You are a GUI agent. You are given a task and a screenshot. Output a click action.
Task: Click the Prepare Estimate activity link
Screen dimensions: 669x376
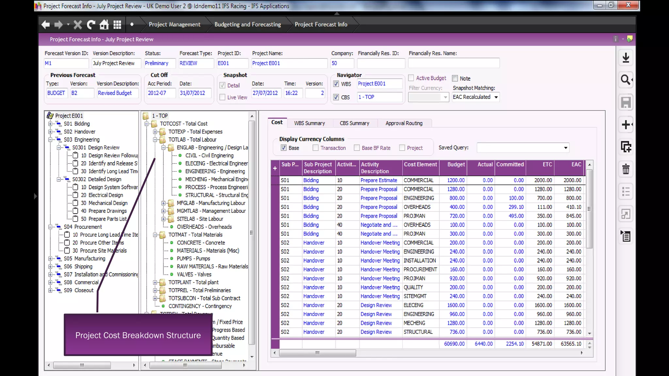379,180
